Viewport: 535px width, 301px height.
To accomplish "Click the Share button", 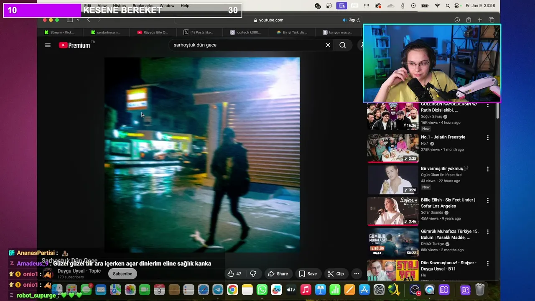I will point(278,274).
